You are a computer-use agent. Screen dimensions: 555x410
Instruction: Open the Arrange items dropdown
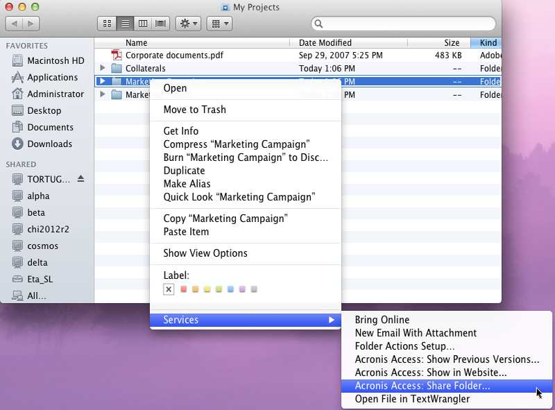[x=219, y=24]
